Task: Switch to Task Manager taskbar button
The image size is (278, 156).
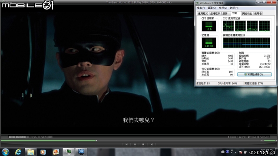Action: pyautogui.click(x=69, y=152)
